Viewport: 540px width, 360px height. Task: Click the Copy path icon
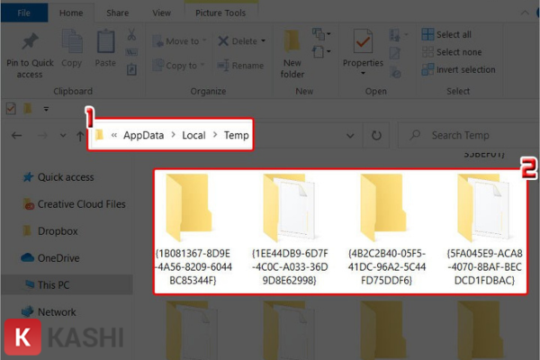[x=131, y=52]
